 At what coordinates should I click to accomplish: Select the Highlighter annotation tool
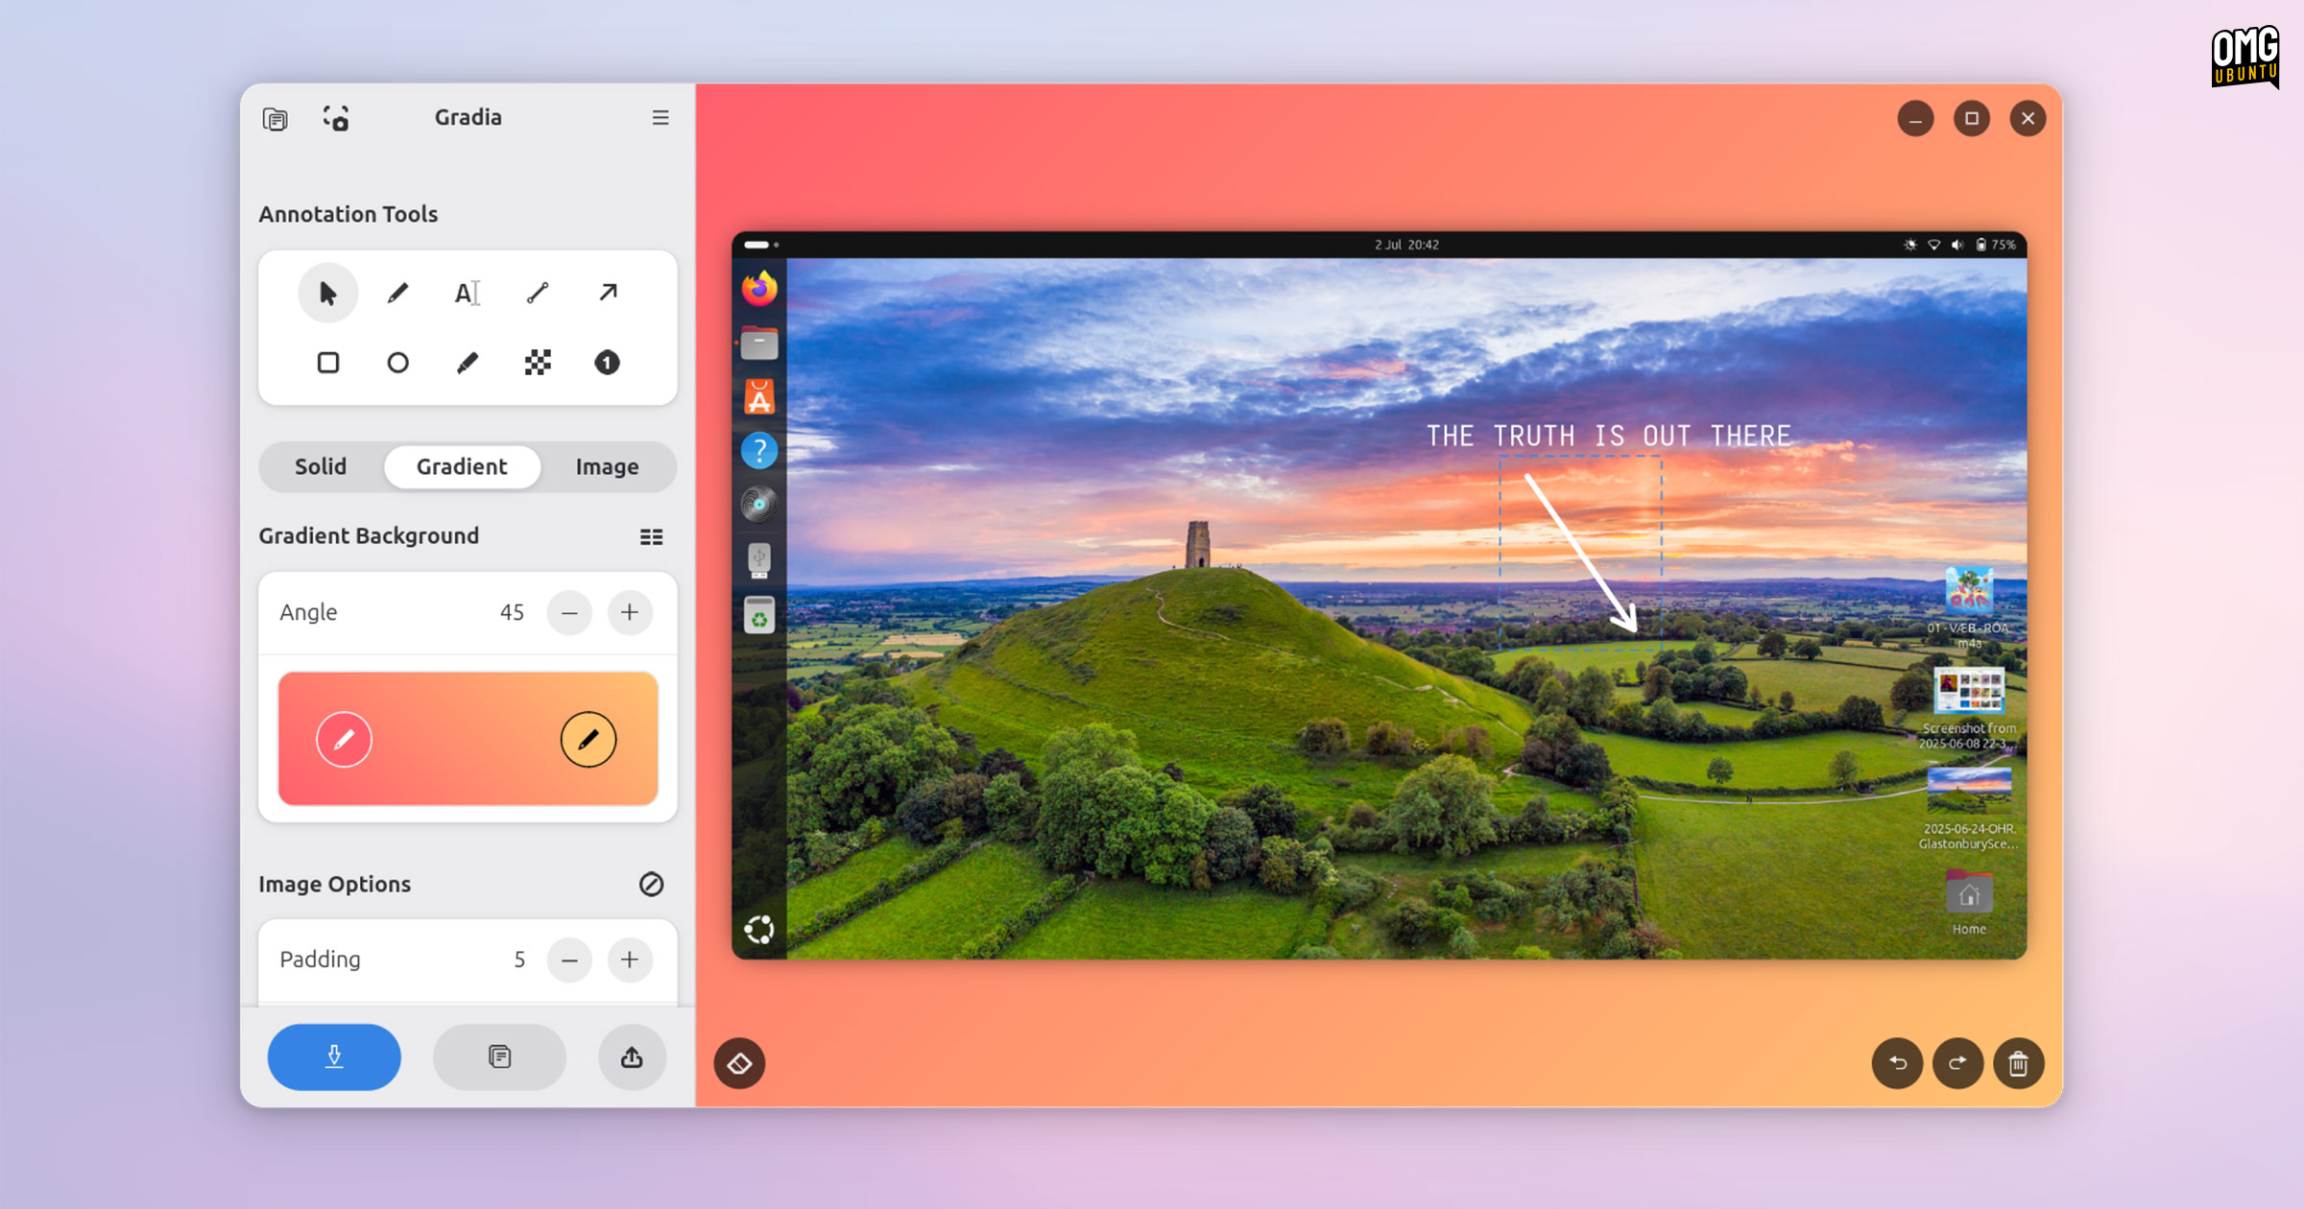click(x=468, y=363)
